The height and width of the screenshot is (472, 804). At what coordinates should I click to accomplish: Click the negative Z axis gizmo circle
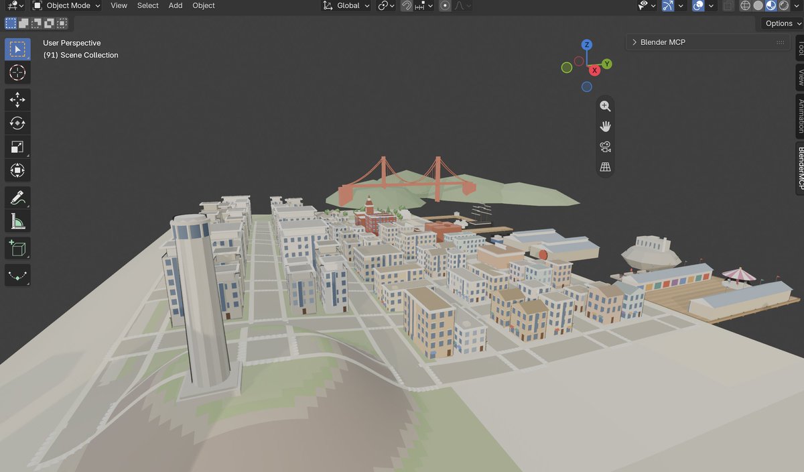click(x=587, y=86)
